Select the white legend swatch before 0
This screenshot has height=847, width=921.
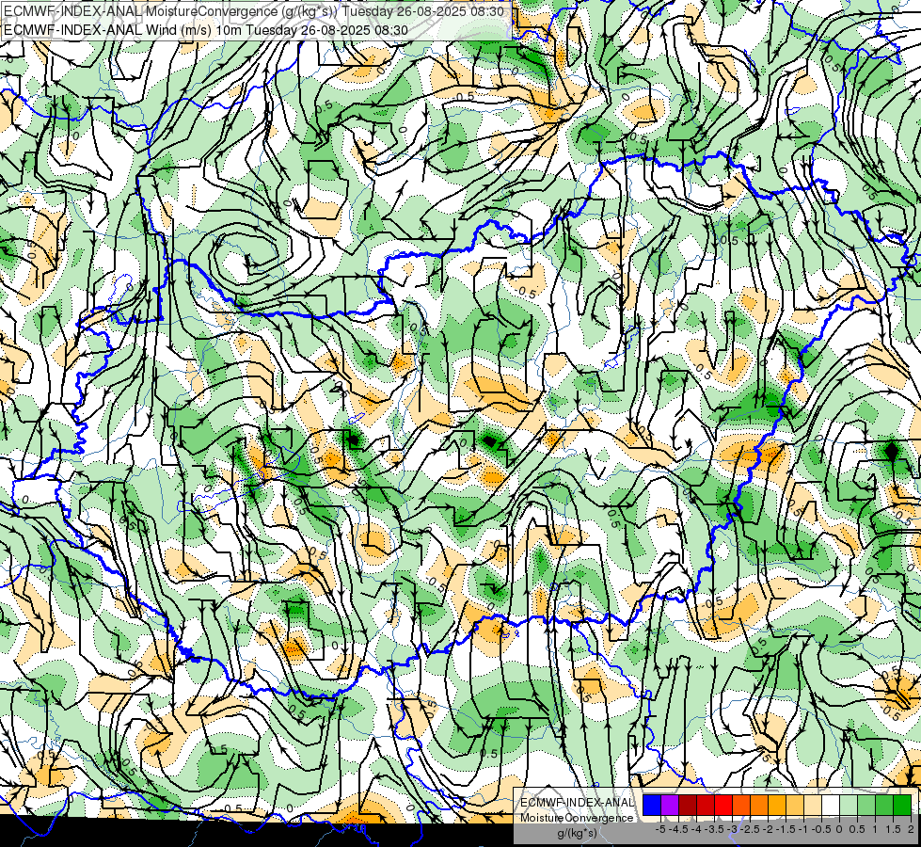coord(831,805)
